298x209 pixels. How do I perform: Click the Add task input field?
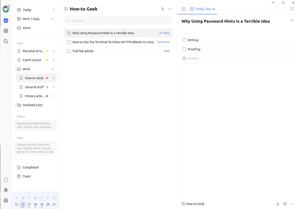pos(118,21)
